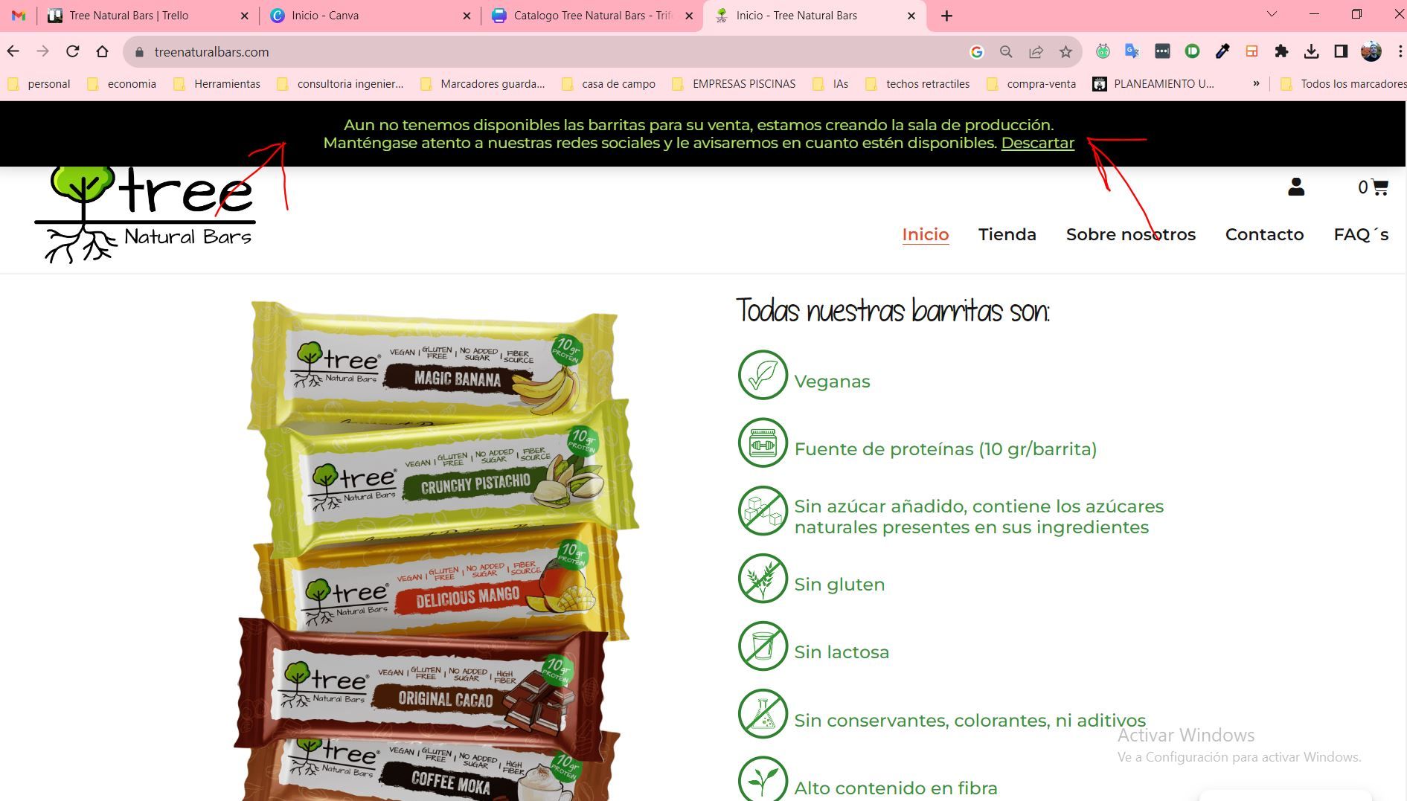This screenshot has height=801, width=1407.
Task: Open the Herramientas bookmarks folder
Action: click(x=217, y=84)
